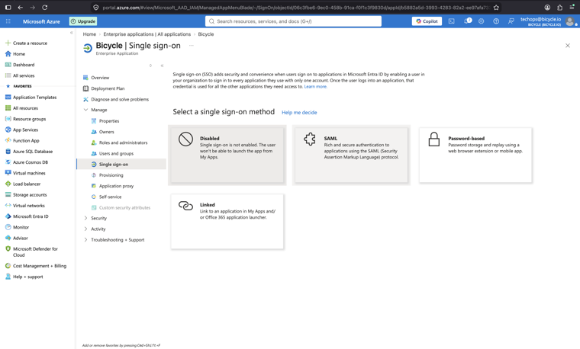Open portal settings gear icon
This screenshot has height=349, width=580.
[x=482, y=21]
